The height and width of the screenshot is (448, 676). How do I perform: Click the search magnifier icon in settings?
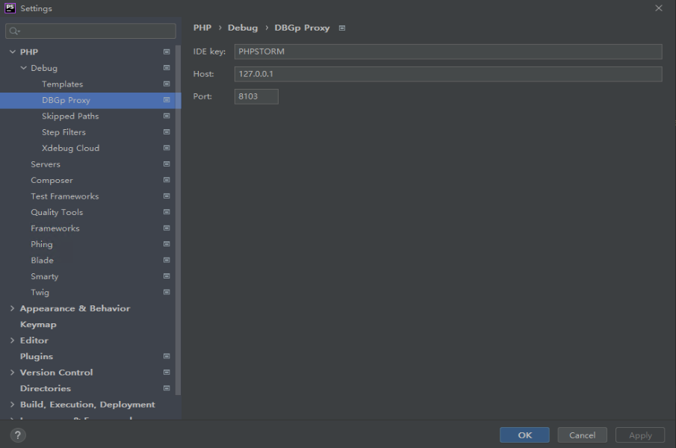click(14, 31)
